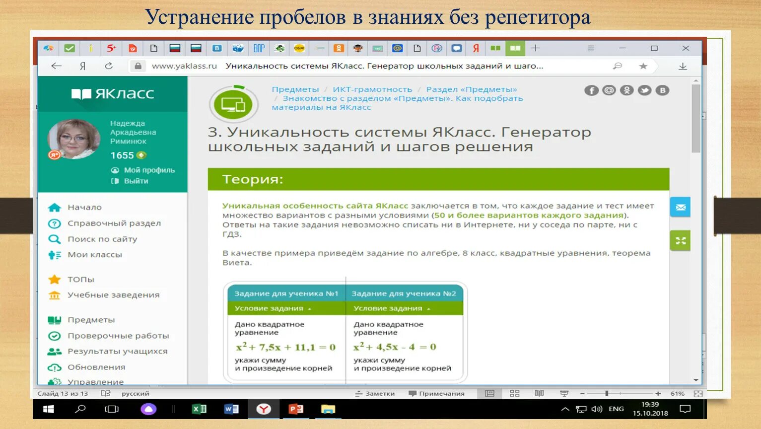Viewport: 761px width, 429px height.
Task: Bookmark the page with the star icon
Action: click(x=643, y=66)
